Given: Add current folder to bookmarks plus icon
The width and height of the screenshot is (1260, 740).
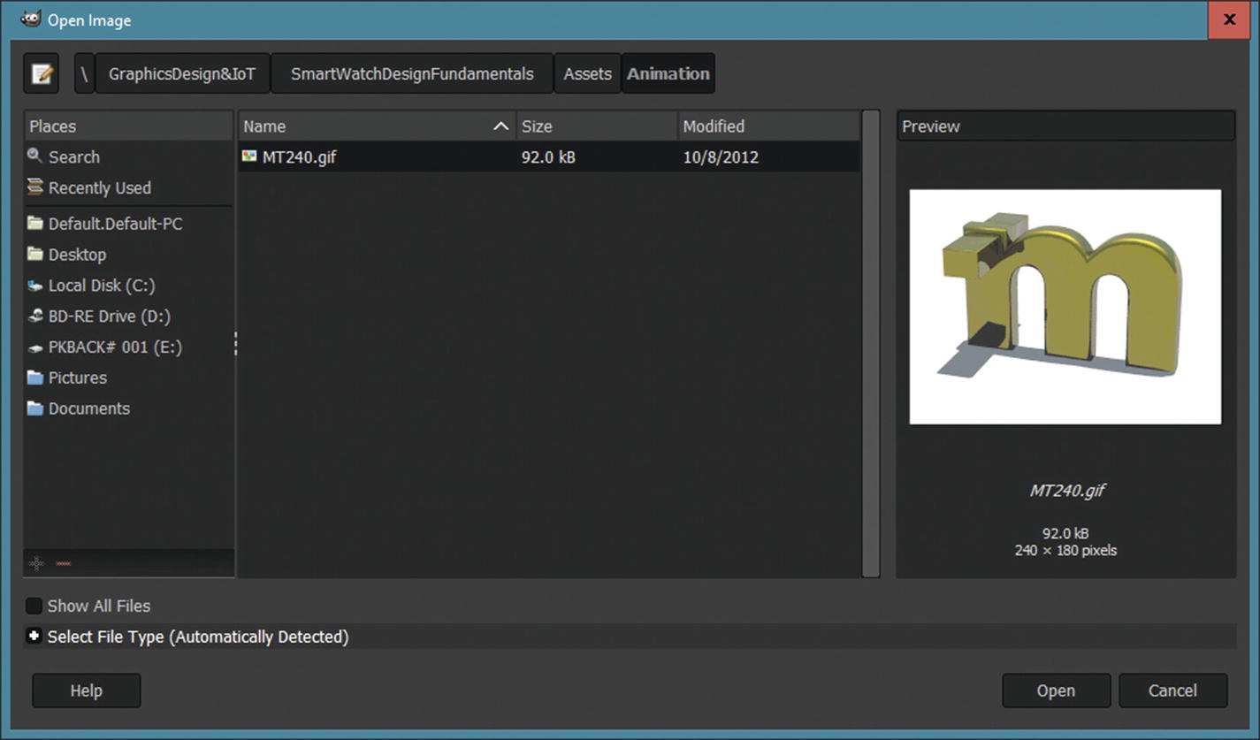Looking at the screenshot, I should tap(36, 563).
